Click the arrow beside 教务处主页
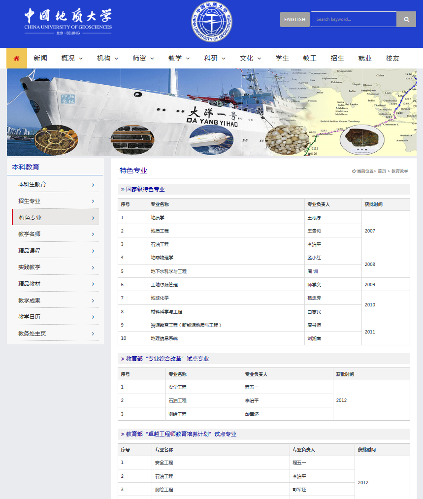The image size is (423, 499). click(x=93, y=334)
